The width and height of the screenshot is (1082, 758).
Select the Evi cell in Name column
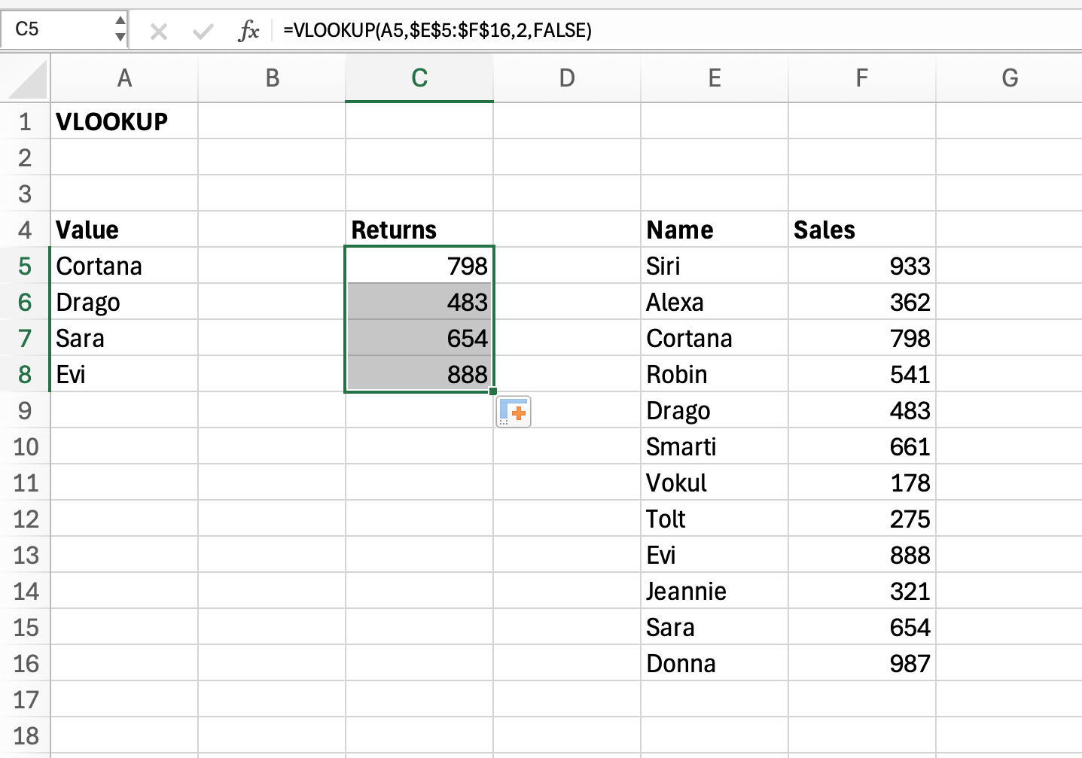coord(715,555)
